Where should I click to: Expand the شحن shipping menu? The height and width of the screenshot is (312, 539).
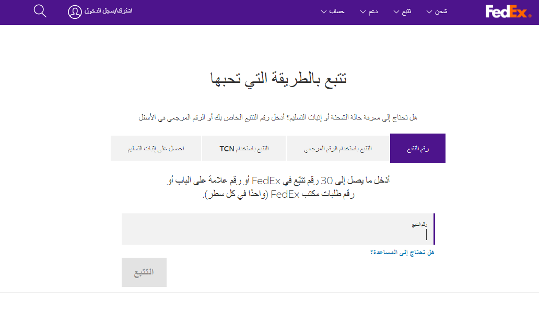pos(437,11)
